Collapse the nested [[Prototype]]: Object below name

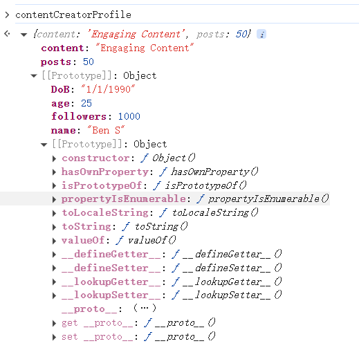pyautogui.click(x=44, y=145)
